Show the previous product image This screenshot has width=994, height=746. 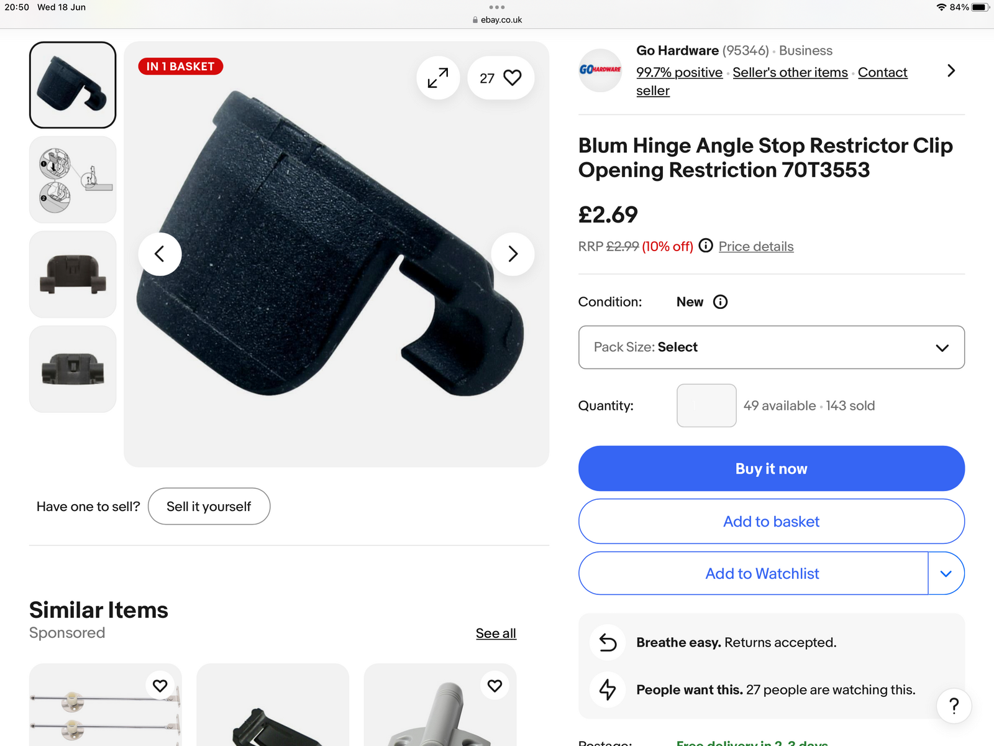pyautogui.click(x=160, y=254)
